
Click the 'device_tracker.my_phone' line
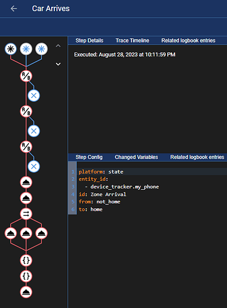pos(125,187)
